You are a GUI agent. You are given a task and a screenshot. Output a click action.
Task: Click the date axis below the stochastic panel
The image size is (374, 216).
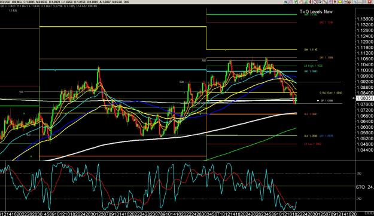pos(178,214)
